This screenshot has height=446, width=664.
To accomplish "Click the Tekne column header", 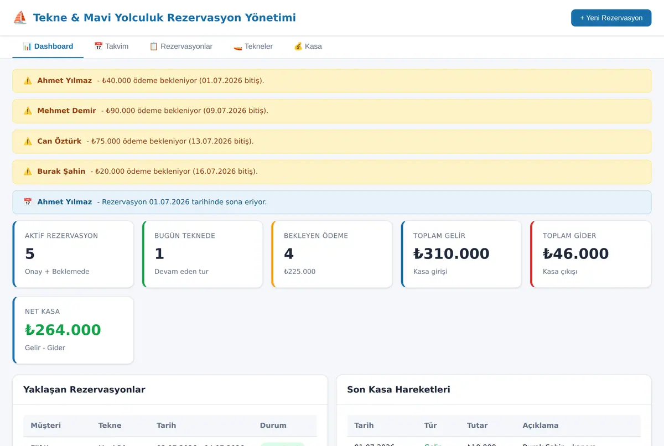I will pos(110,426).
